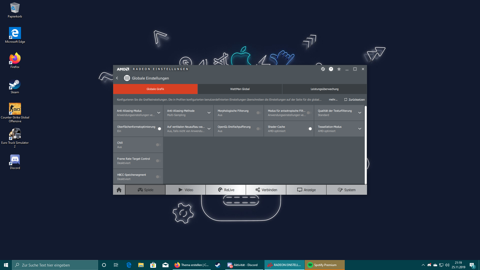Open Spotify Premium from the taskbar

[324, 265]
